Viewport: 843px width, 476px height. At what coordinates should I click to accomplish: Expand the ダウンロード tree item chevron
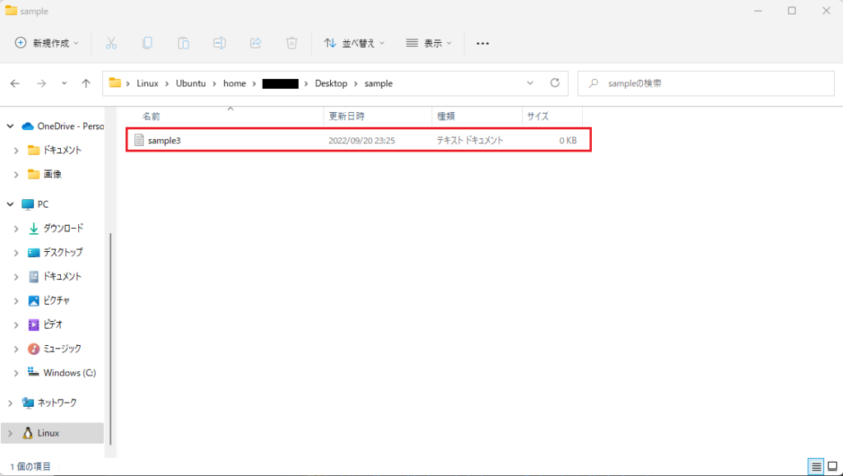coord(16,229)
